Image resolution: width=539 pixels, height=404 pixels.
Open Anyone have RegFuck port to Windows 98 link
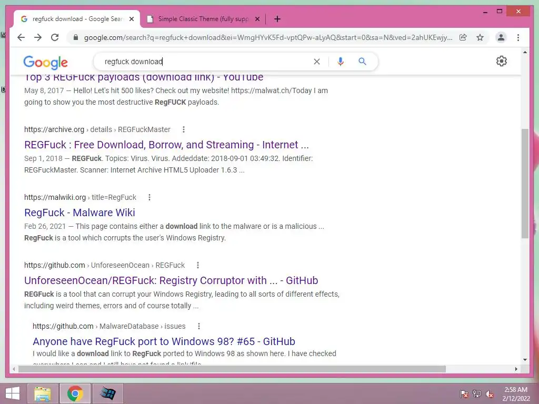click(x=164, y=341)
